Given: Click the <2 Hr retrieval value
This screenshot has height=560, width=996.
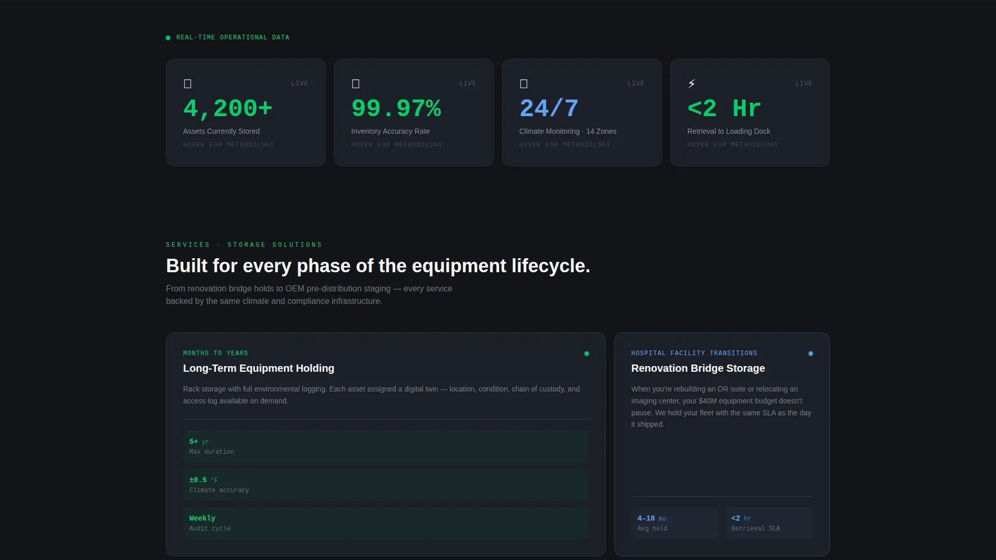Looking at the screenshot, I should [x=724, y=109].
